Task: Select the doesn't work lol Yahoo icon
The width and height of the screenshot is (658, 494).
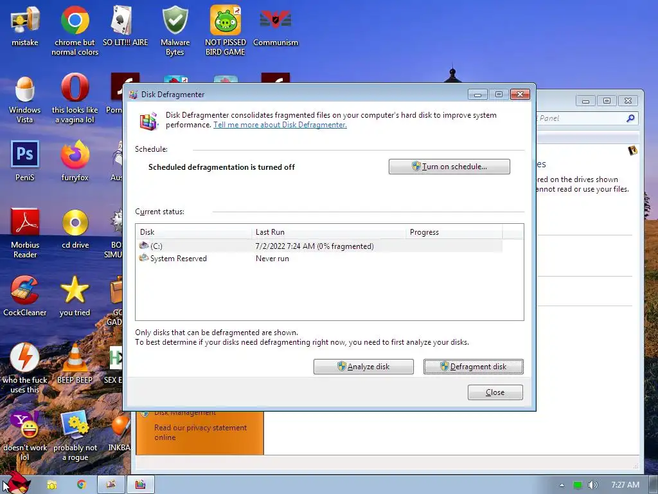Action: 25,436
